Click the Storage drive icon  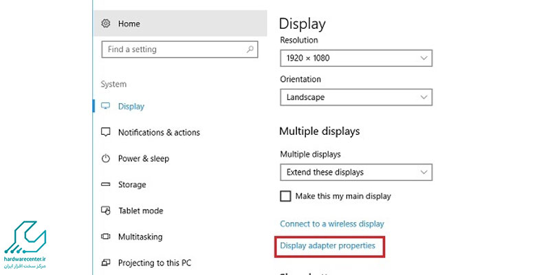tap(106, 184)
